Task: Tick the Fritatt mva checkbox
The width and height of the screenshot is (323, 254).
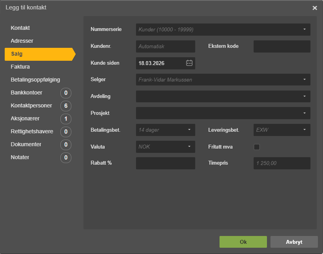Action: coord(257,147)
